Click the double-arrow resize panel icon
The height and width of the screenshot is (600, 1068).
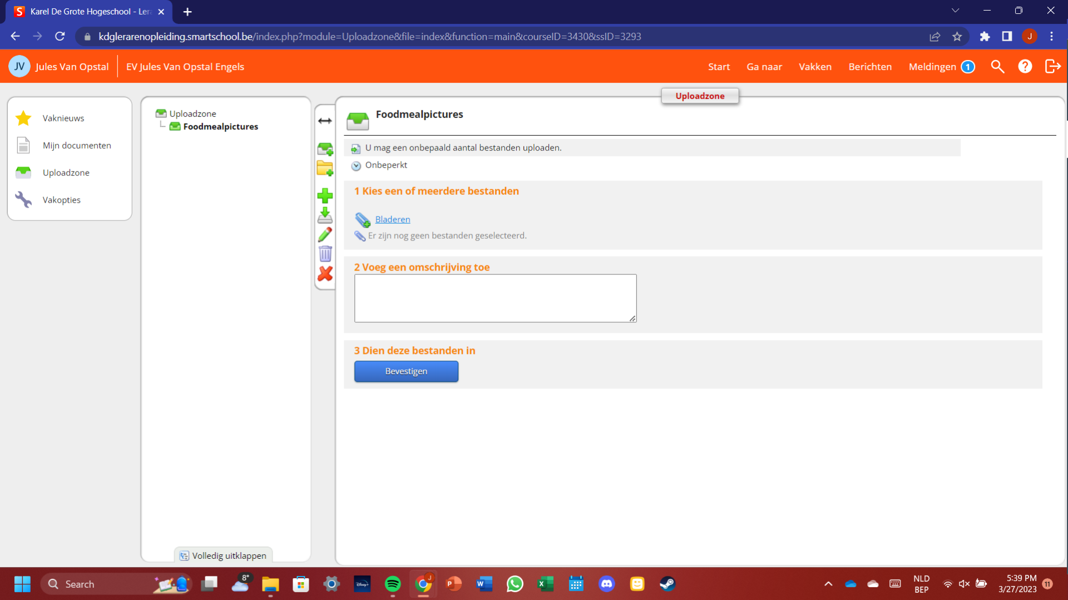[325, 121]
